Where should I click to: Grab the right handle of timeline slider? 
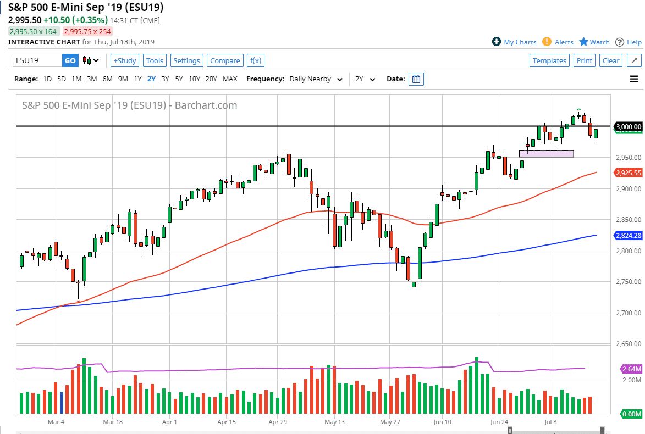click(x=603, y=430)
